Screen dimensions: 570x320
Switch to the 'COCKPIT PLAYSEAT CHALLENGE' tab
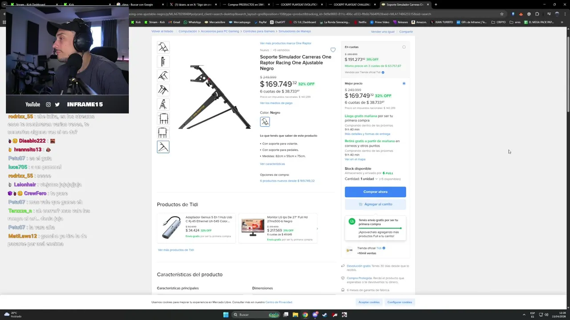point(352,4)
